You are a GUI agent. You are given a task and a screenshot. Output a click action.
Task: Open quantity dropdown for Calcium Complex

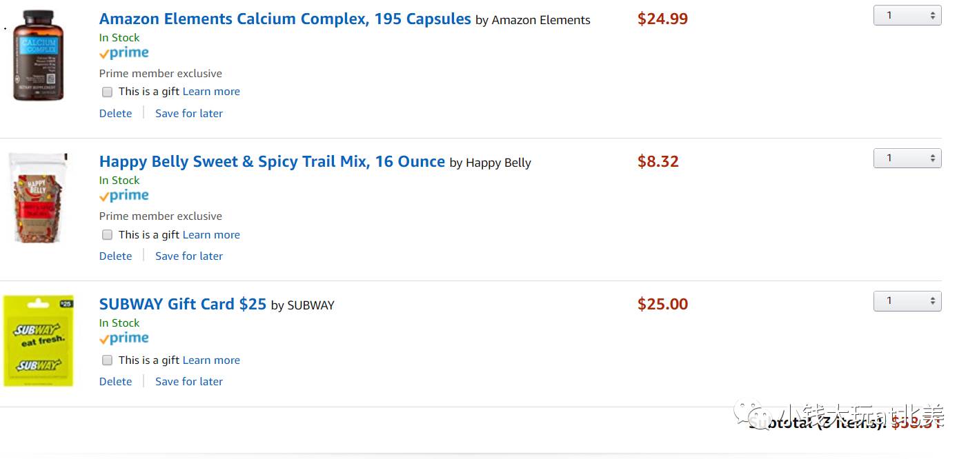[907, 15]
